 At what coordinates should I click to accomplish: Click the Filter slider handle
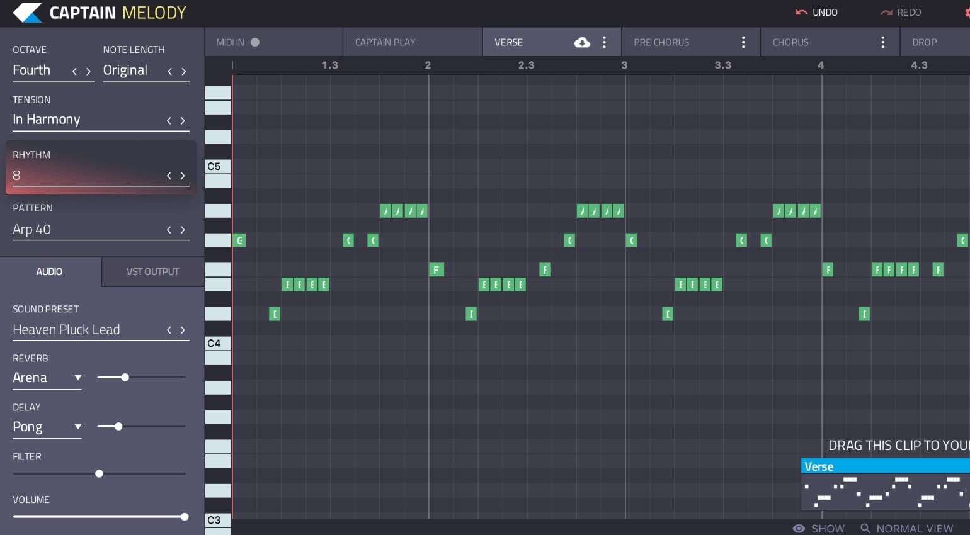pos(99,473)
